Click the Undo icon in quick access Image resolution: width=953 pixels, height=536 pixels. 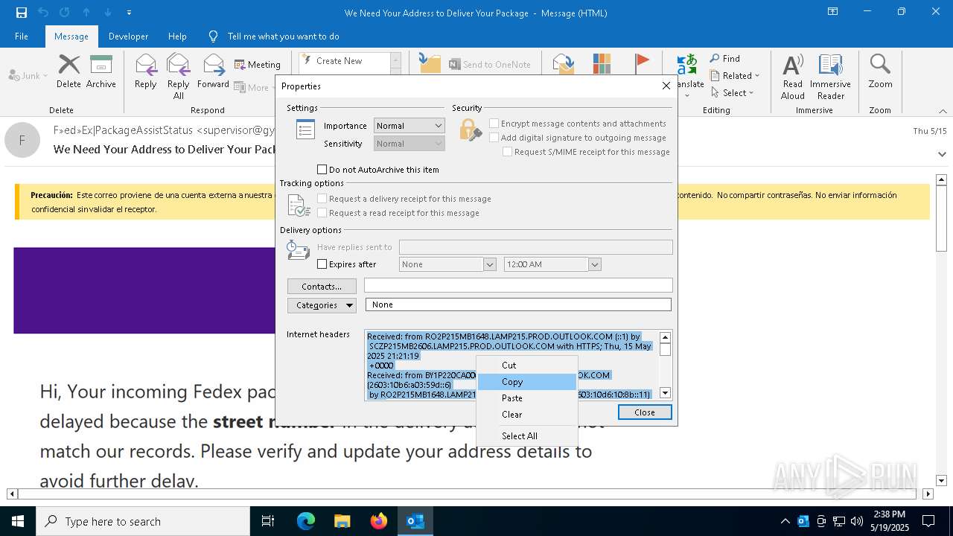(43, 13)
